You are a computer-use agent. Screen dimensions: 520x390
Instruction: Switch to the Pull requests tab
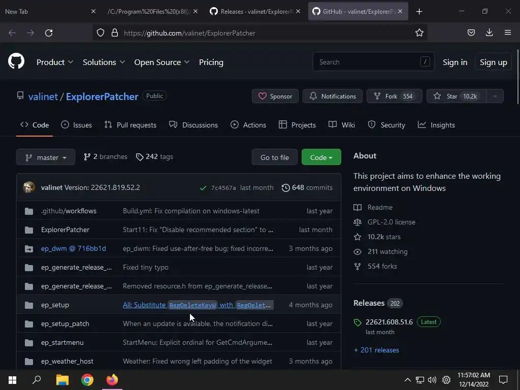click(x=130, y=125)
